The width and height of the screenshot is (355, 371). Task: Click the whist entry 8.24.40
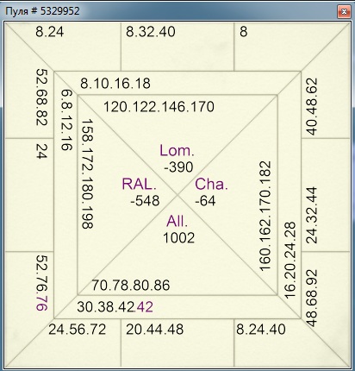point(261,330)
